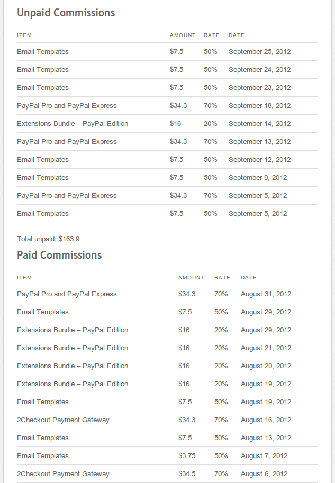Viewport: 335px width, 483px height.
Task: Select 2Checkout Payment Gateway dated August 16
Action: [63, 420]
